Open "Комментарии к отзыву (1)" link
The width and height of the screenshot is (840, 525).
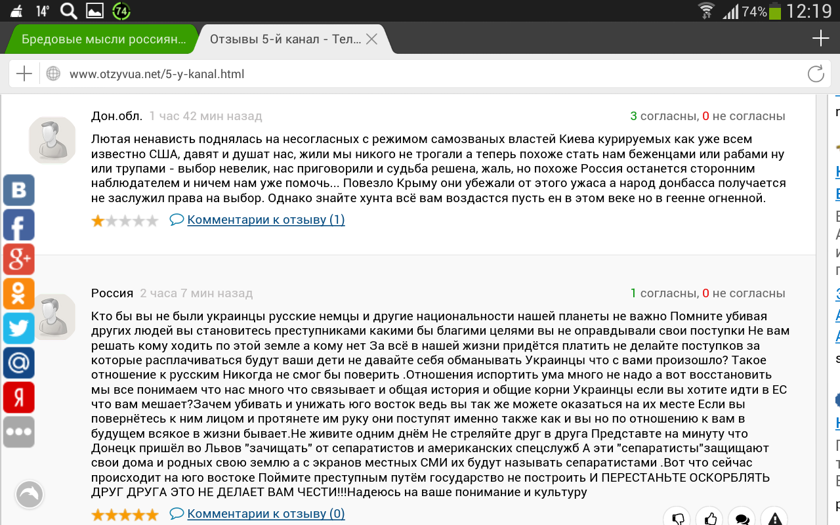click(x=265, y=220)
